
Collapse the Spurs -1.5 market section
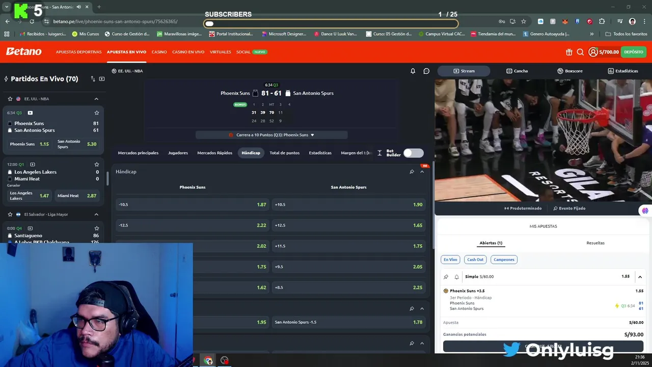(422, 308)
